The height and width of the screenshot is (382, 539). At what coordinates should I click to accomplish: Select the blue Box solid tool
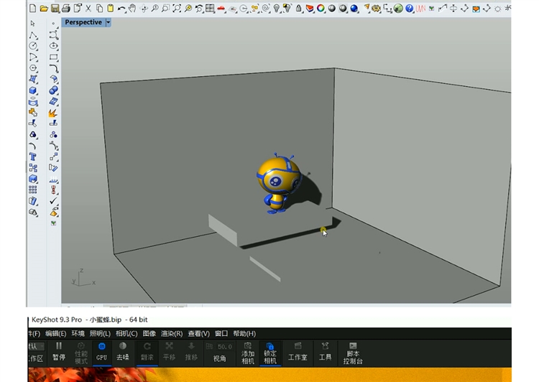33,90
